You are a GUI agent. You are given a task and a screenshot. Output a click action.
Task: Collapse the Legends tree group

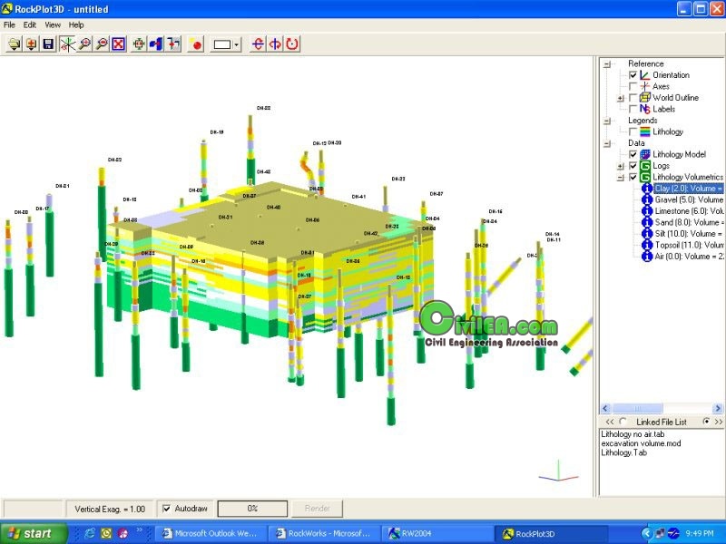[x=607, y=121]
